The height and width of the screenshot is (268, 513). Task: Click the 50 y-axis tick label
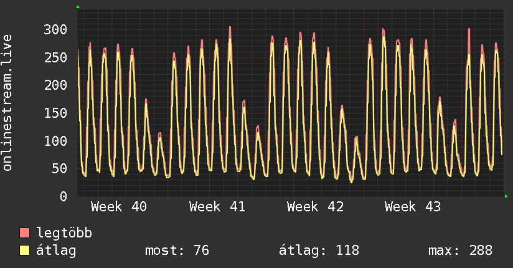[x=60, y=169]
